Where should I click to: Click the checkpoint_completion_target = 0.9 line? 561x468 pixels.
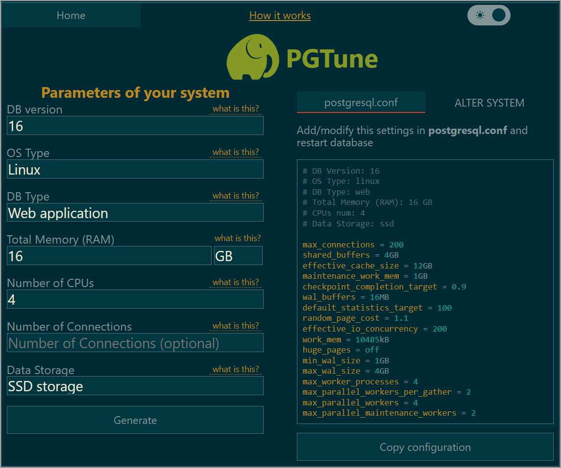click(x=384, y=287)
